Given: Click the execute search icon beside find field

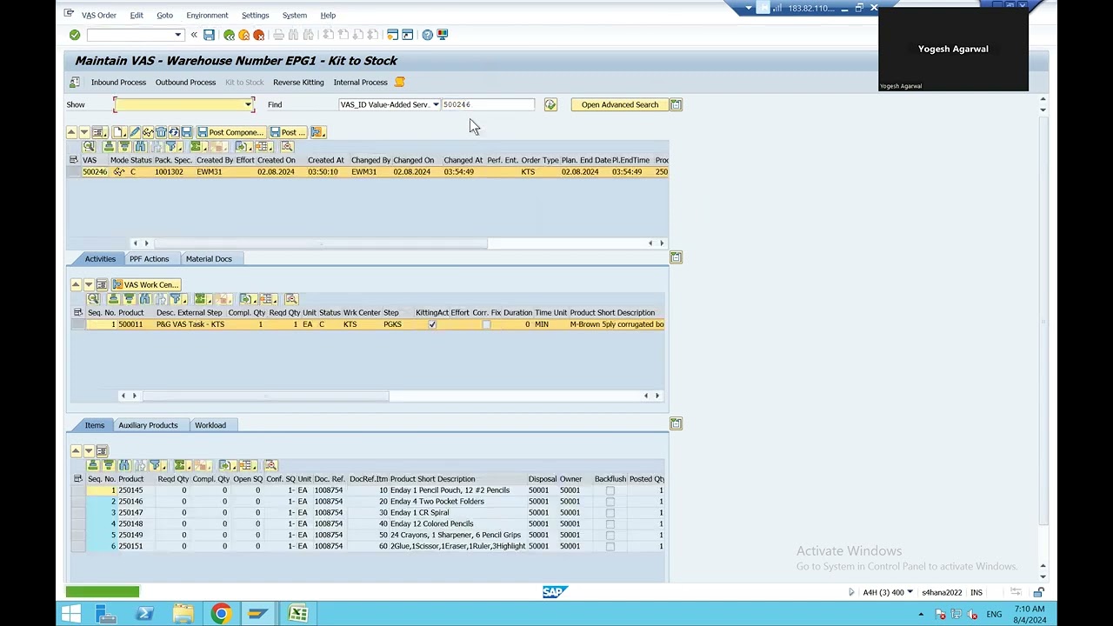Looking at the screenshot, I should [x=550, y=104].
